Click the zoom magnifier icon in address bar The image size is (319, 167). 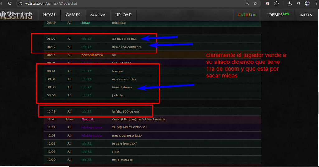247,3
